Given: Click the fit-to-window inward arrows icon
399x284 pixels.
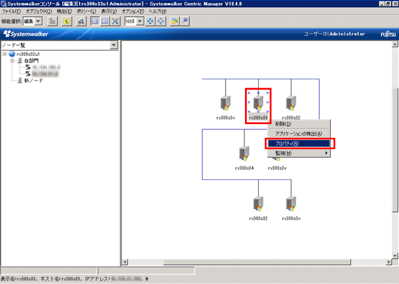Looking at the screenshot, I should point(150,21).
